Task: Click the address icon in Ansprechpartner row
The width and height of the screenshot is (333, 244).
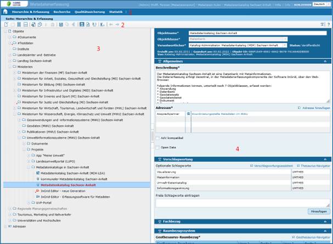Action: click(188, 114)
